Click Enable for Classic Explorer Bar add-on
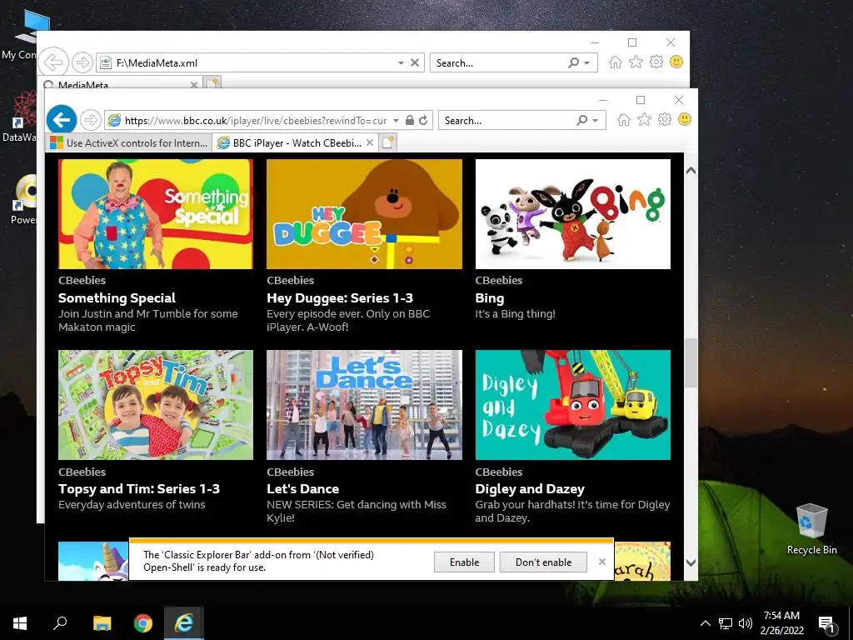This screenshot has width=853, height=640. coord(464,562)
